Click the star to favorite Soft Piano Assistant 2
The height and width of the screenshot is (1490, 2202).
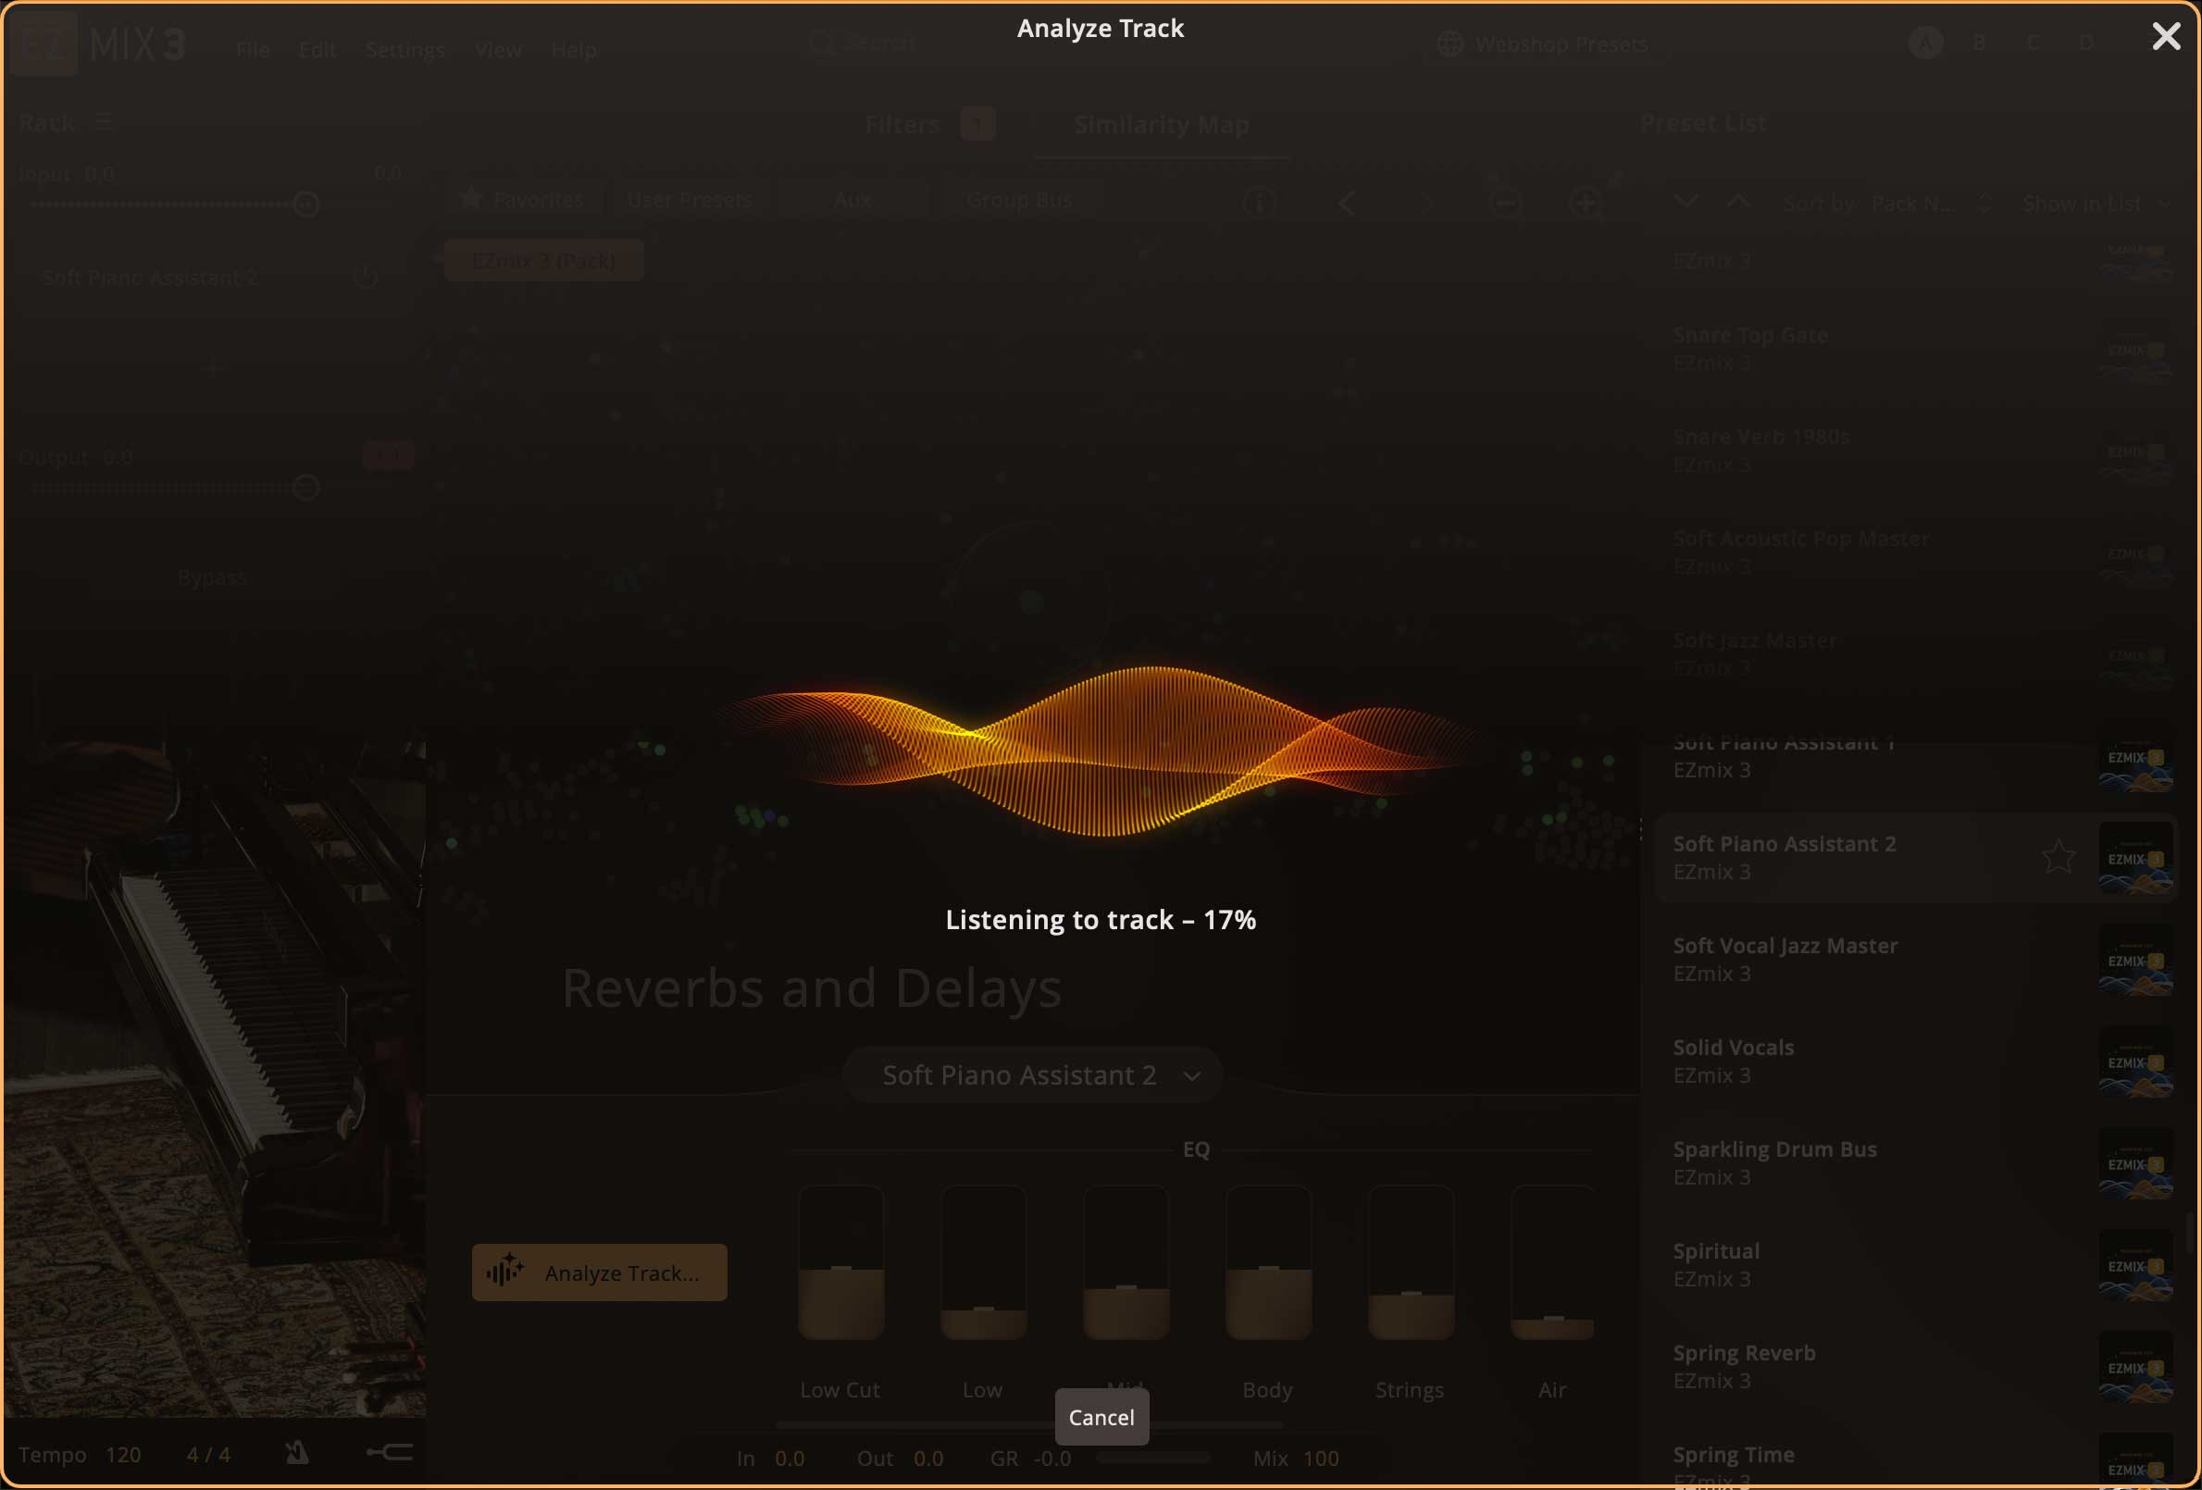coord(2057,857)
